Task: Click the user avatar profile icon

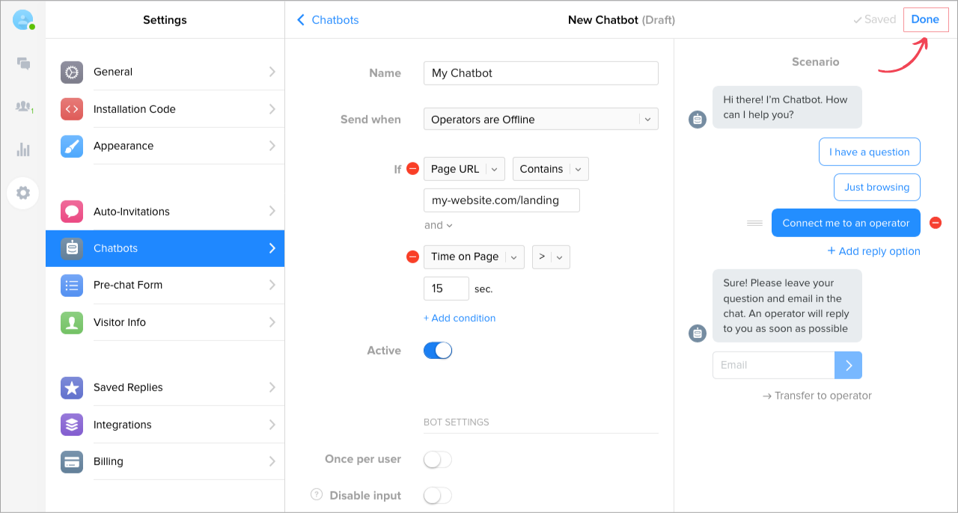Action: (23, 20)
